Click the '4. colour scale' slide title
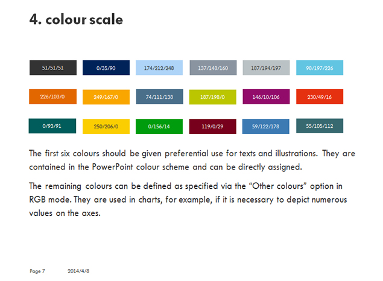 [x=76, y=19]
